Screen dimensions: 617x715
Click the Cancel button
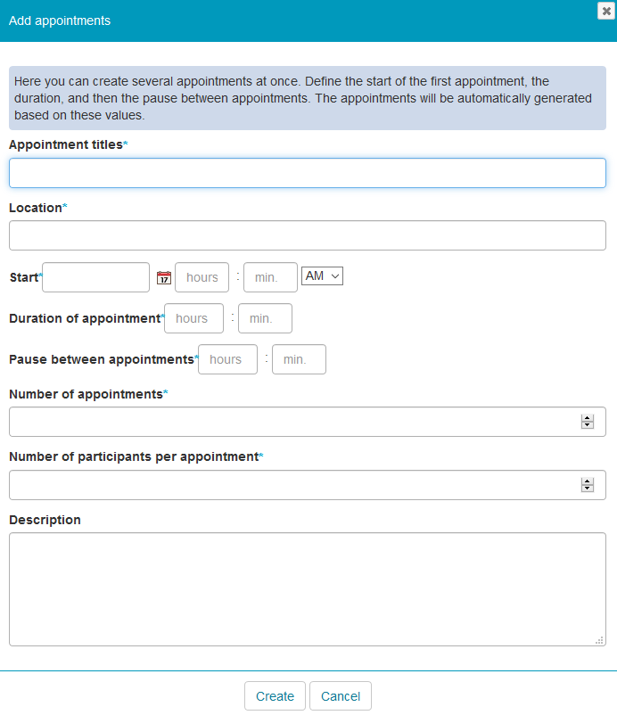click(341, 696)
